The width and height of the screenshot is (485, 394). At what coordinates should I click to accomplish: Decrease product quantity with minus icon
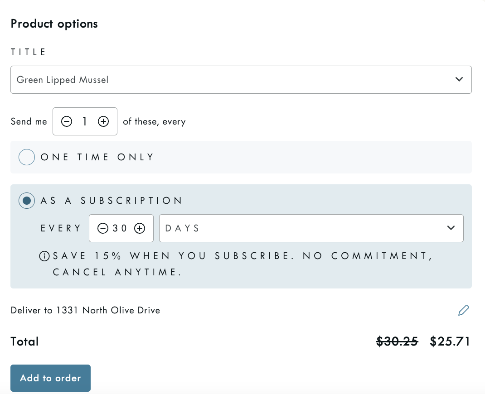[x=67, y=121]
